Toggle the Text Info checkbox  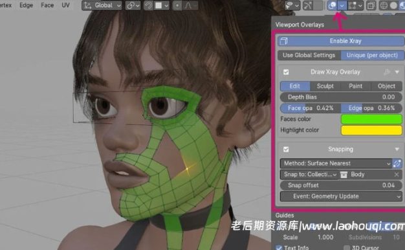point(279,247)
